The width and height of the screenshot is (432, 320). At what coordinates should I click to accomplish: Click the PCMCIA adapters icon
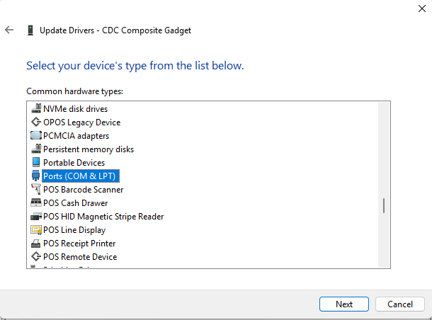36,136
